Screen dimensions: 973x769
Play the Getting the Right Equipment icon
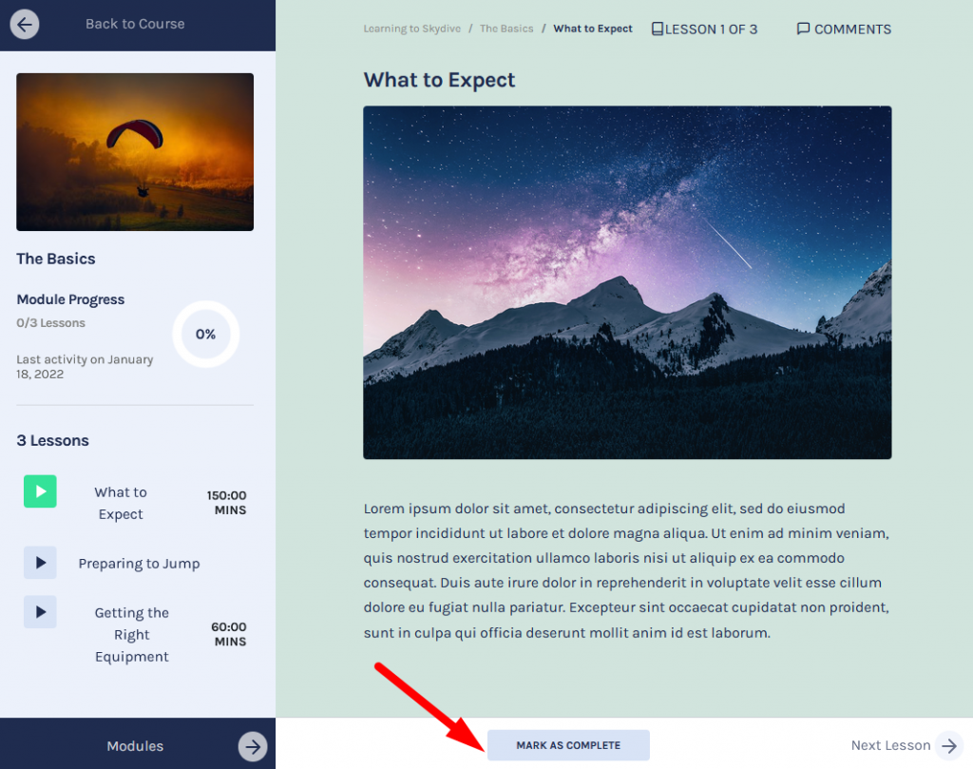(x=40, y=612)
